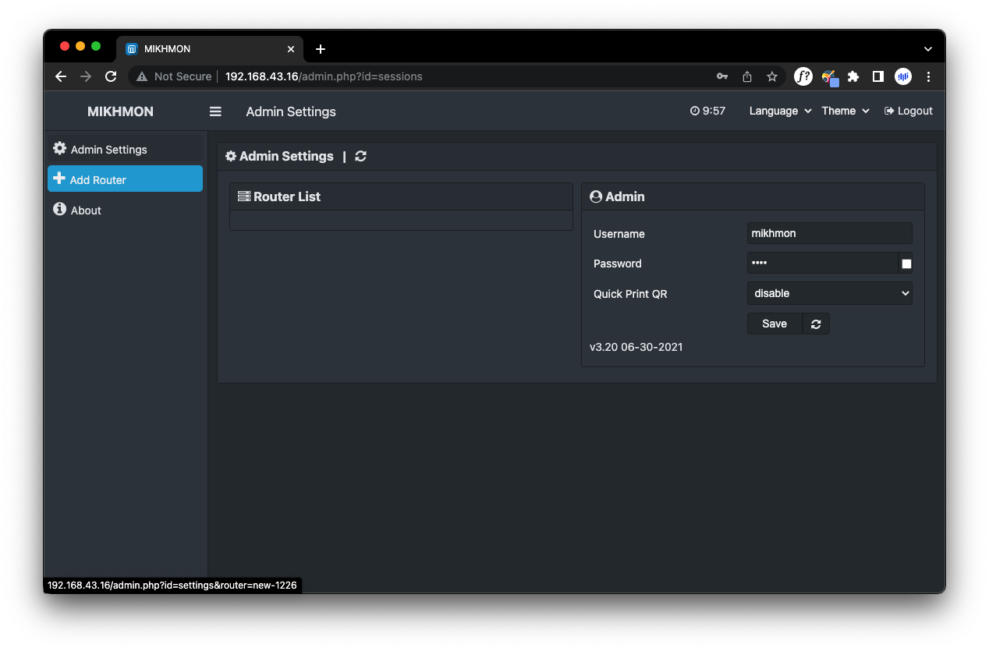Click into the Username input field
The width and height of the screenshot is (989, 651).
[829, 233]
